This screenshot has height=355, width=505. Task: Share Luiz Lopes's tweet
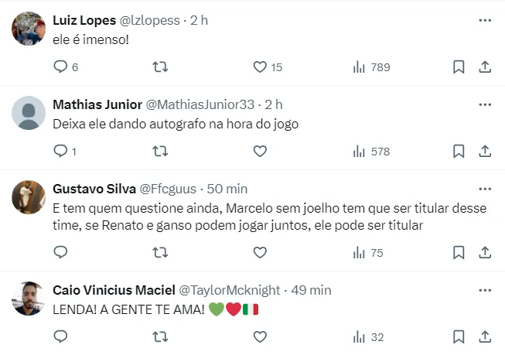(x=485, y=67)
